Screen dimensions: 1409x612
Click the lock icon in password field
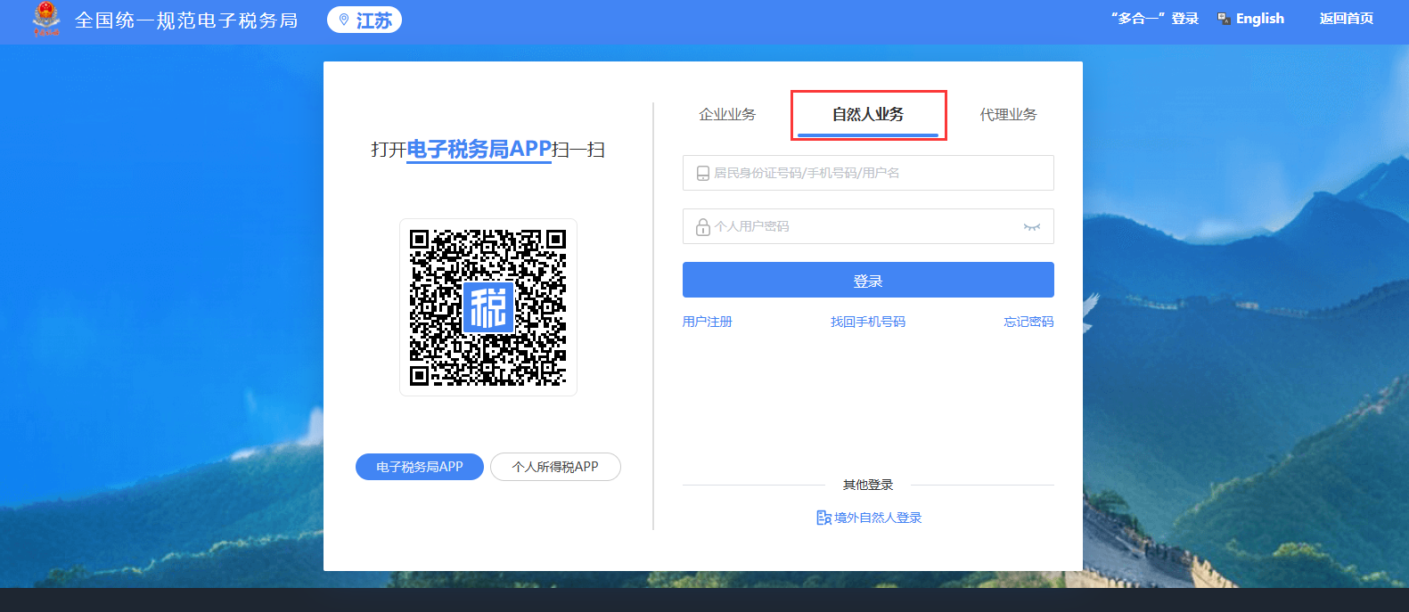click(x=702, y=227)
